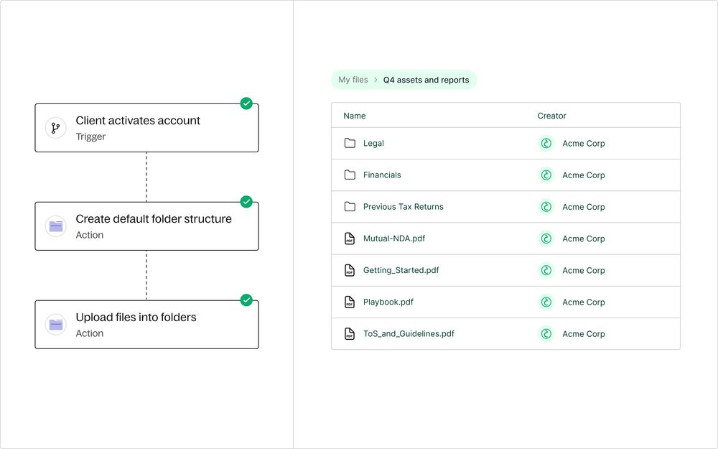Toggle the checkmark on Upload files into folders
The image size is (718, 449).
pyautogui.click(x=246, y=300)
